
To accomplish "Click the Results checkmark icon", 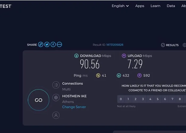I will point(163,45).
